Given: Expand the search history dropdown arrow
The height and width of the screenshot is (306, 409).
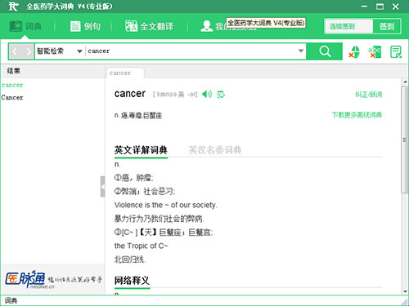Looking at the screenshot, I should [301, 51].
